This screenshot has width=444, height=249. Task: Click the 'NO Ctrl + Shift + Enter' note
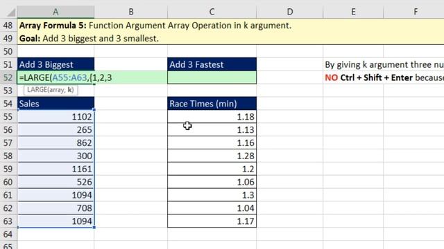(384, 77)
